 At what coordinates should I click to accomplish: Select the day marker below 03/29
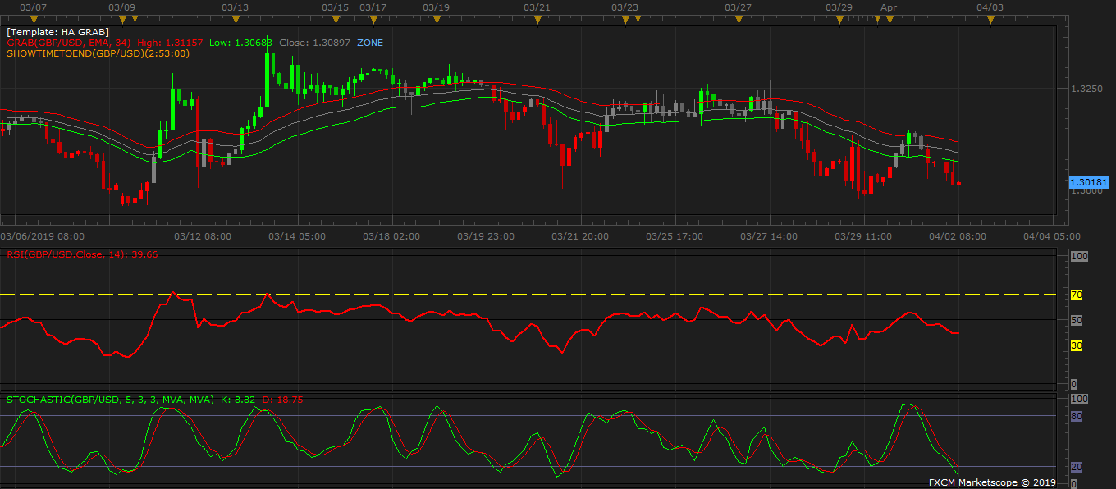(838, 19)
